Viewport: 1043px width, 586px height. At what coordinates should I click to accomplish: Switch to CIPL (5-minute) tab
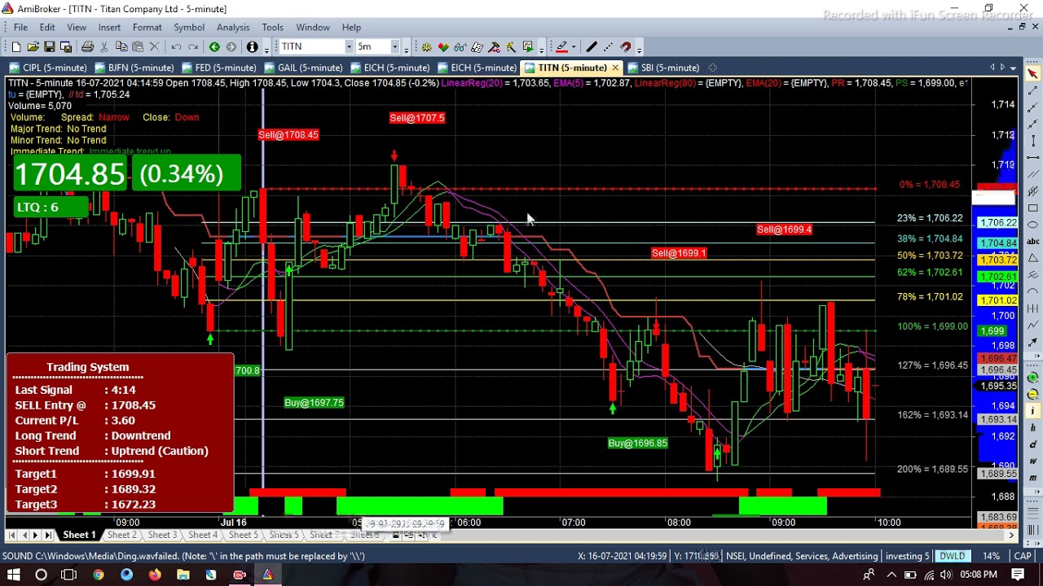[48, 68]
